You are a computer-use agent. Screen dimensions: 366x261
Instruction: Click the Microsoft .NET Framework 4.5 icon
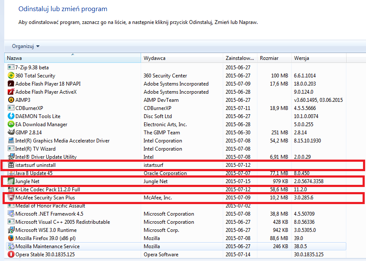(x=11, y=214)
